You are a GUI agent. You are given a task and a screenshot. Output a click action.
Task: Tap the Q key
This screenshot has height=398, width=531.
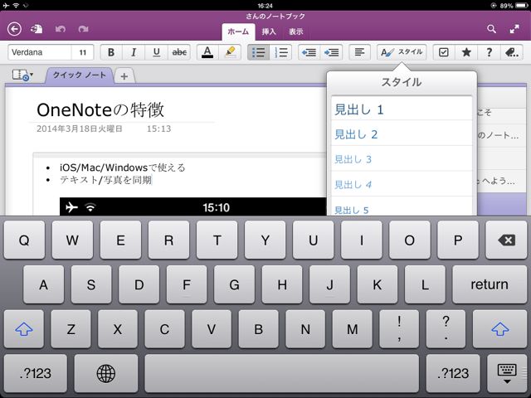click(x=24, y=240)
